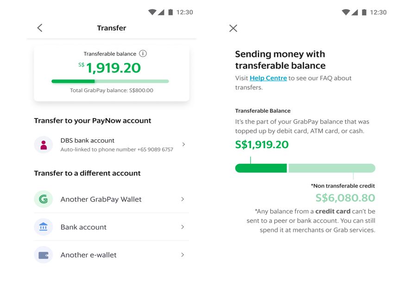Open Another GrabPay Wallet chevron
The image size is (403, 281).
183,199
